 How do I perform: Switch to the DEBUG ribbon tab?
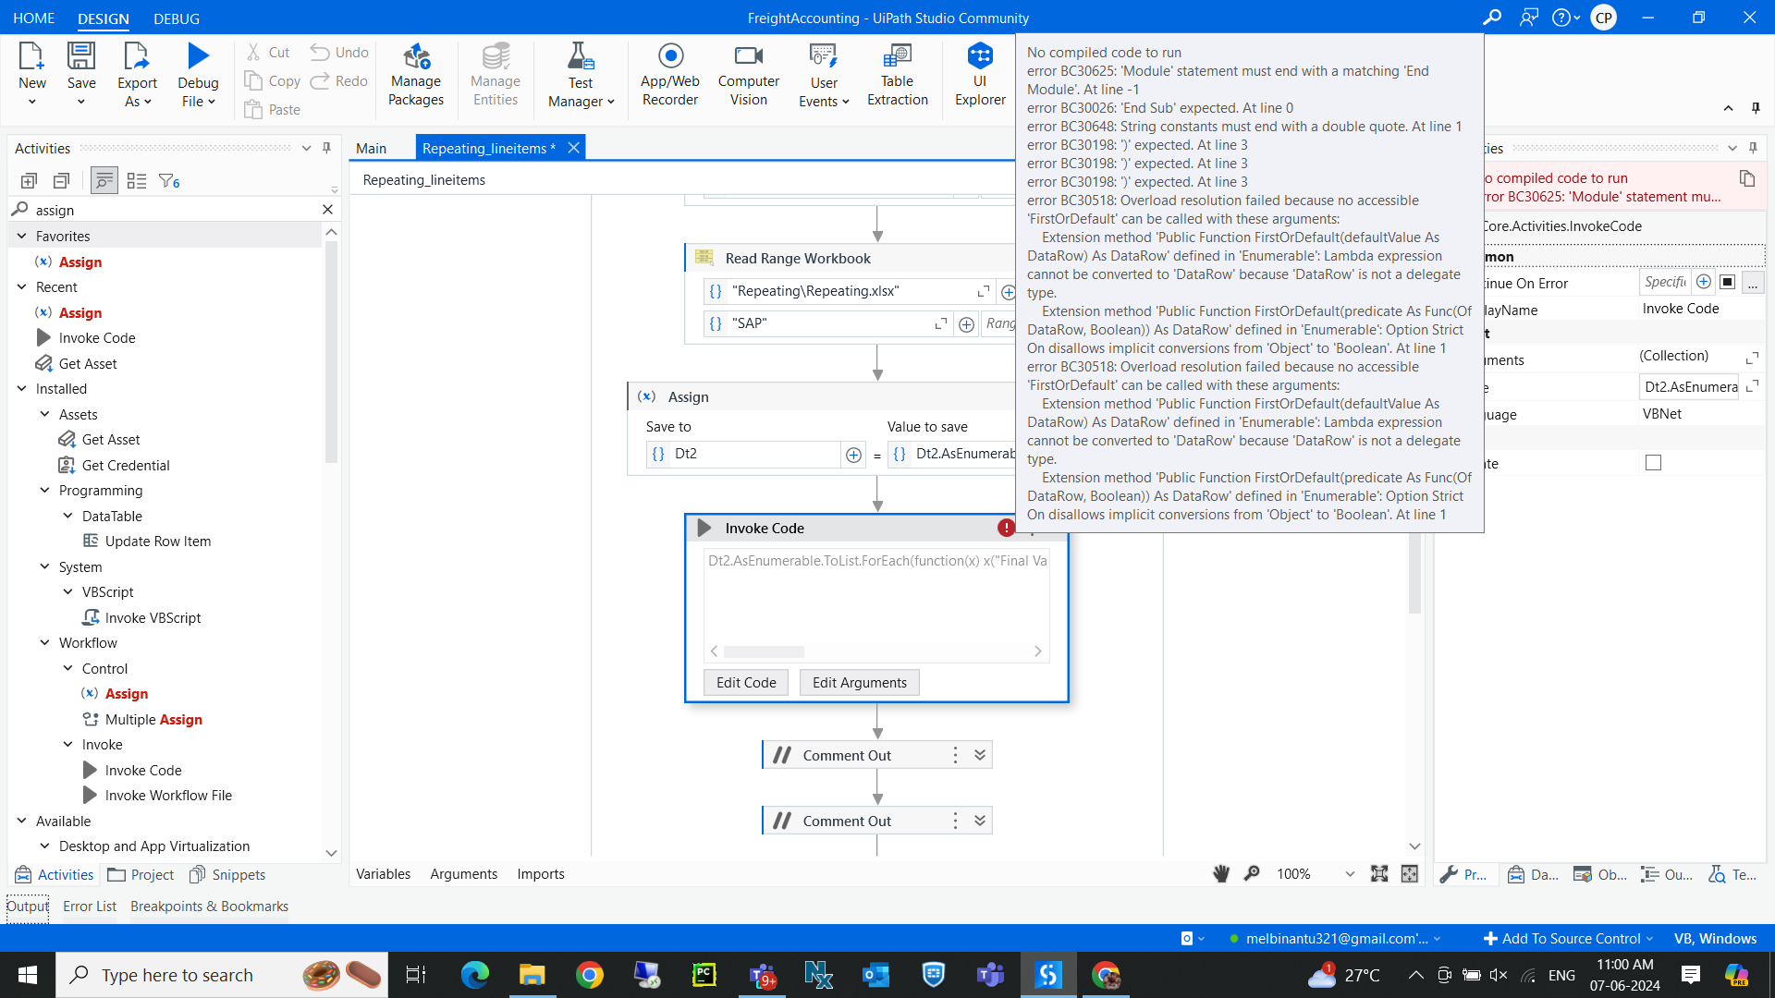click(176, 18)
